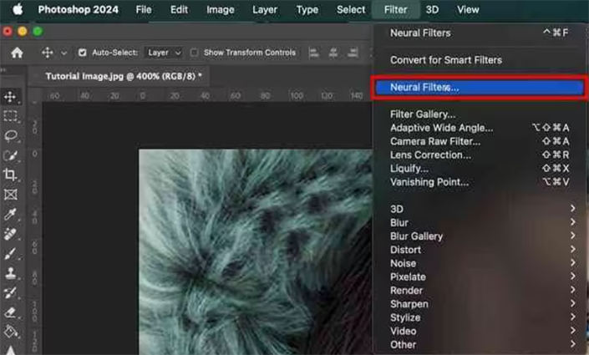The height and width of the screenshot is (355, 589).
Task: Open the Type menu
Action: 307,9
